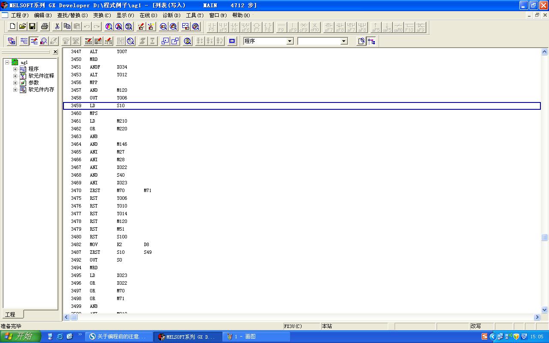
Task: Open a project with the folder icon
Action: (22, 27)
